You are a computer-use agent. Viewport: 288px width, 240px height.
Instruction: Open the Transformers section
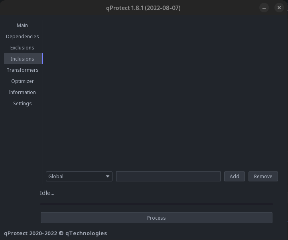click(x=22, y=70)
